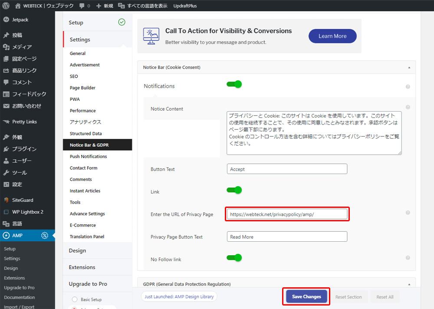
Task: Click the pages icon for 固定ページ
Action: [6, 59]
